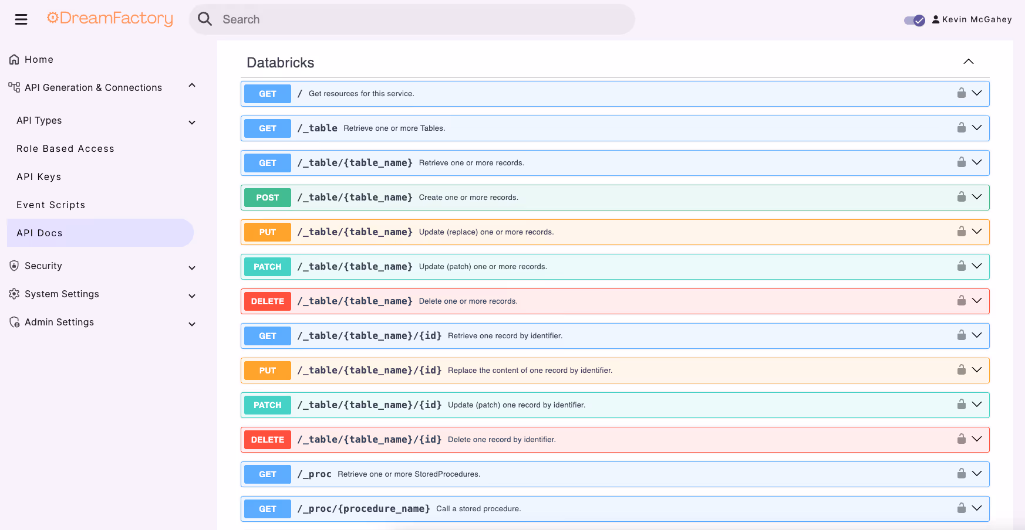Click the GET button for /_table/{table_name}/{id}

coord(268,336)
